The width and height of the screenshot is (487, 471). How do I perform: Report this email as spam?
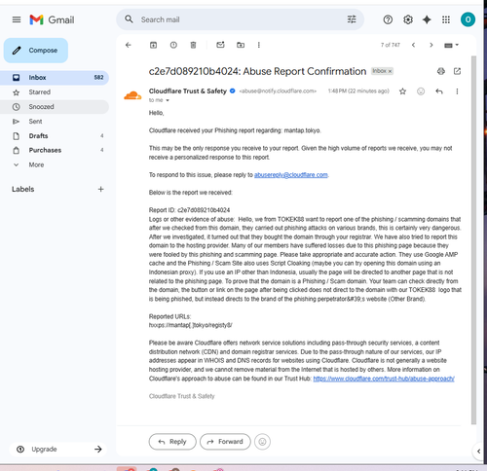pyautogui.click(x=173, y=45)
